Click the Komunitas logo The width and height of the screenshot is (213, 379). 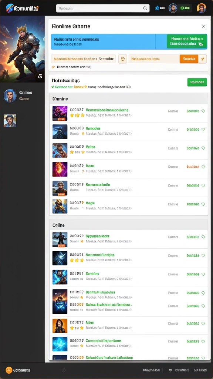tap(22, 8)
